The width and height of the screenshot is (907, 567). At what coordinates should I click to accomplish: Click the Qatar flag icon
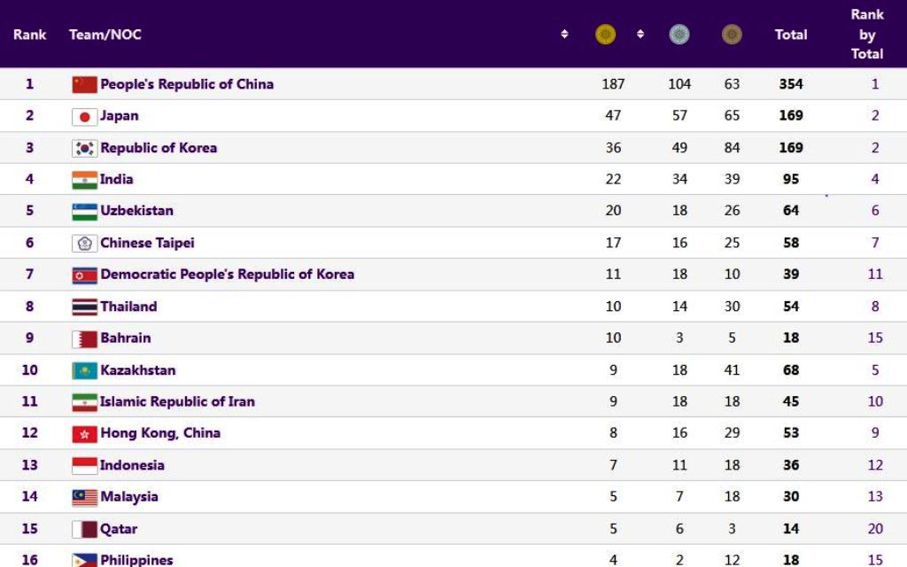click(x=84, y=529)
